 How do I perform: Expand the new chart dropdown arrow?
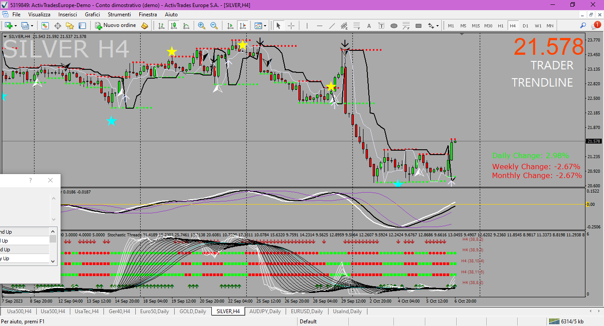pyautogui.click(x=15, y=26)
